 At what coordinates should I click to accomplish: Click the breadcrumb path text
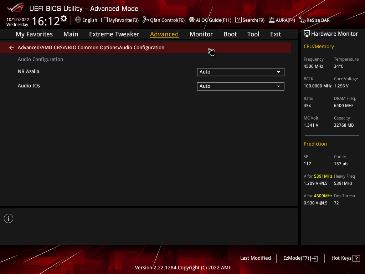pos(91,47)
